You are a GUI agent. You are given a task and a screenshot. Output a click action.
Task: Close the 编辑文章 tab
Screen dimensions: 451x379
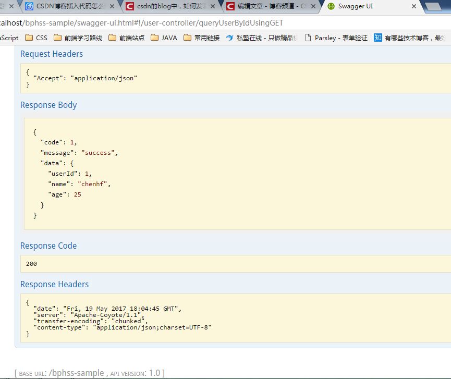[313, 6]
